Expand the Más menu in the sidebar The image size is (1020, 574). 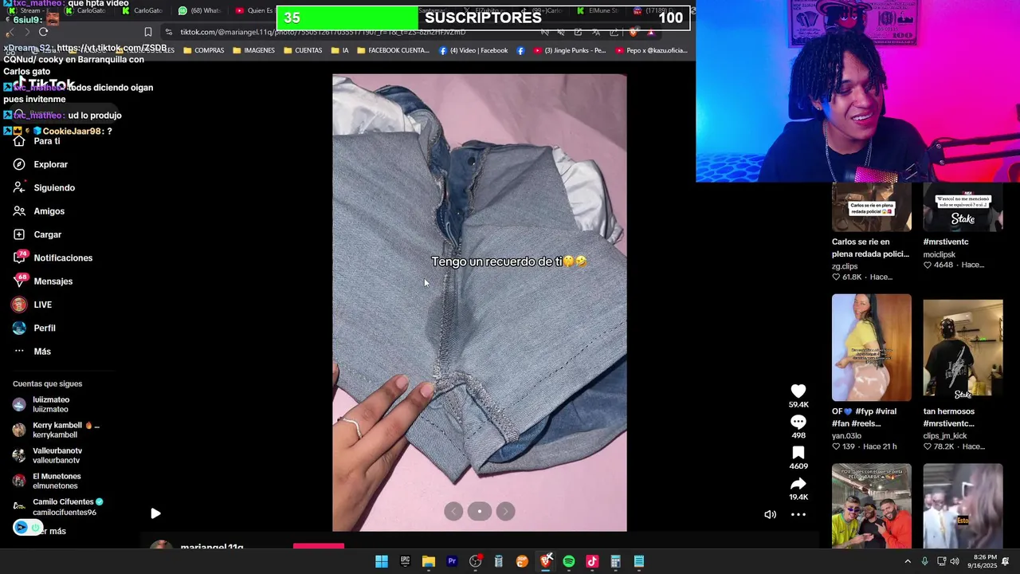pyautogui.click(x=32, y=352)
